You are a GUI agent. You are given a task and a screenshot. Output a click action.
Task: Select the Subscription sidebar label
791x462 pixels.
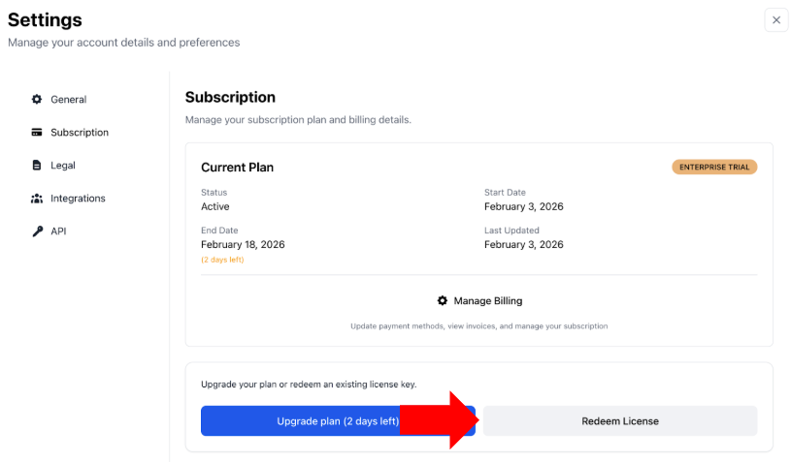[x=80, y=133]
